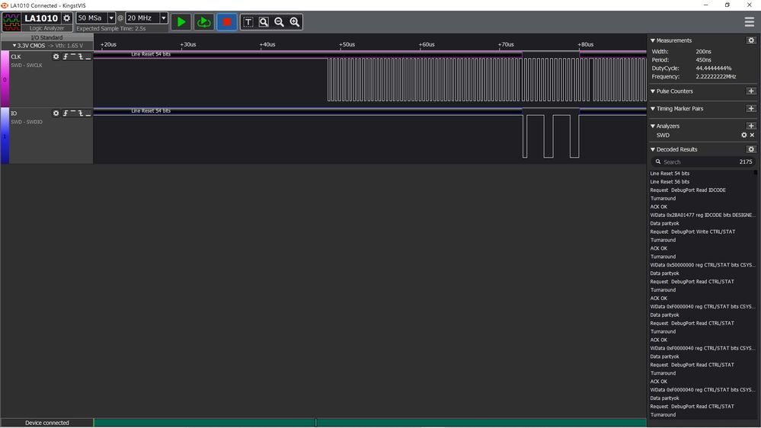761x428 pixels.
Task: Collapse the Analyzers section
Action: 653,126
